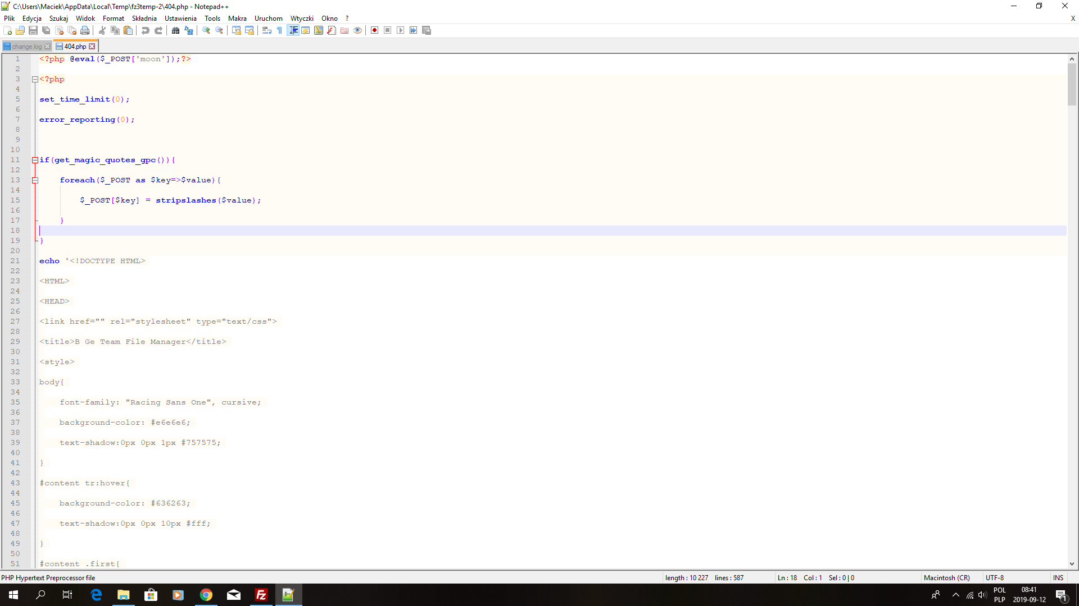1079x606 pixels.
Task: Switch to the change.log tab
Action: point(26,47)
